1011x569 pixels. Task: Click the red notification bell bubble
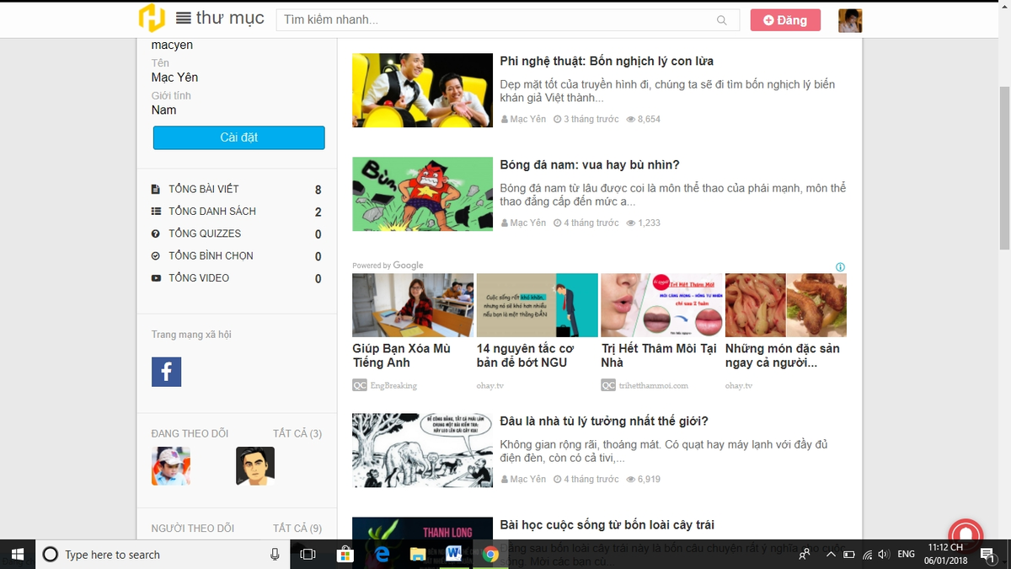tap(966, 534)
